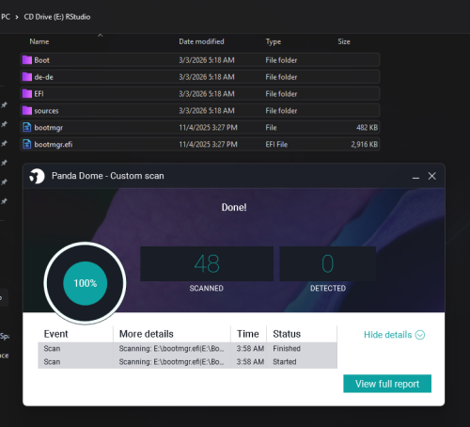Click the breadcrumb chevron before CD Drive
Viewport: 470px width, 427px height.
17,17
